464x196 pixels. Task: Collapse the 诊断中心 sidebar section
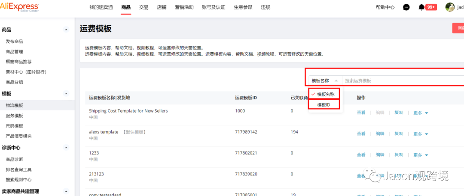[x=66, y=147]
